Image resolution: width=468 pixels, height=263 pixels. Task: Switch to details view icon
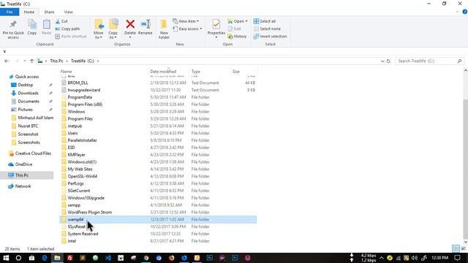456,248
